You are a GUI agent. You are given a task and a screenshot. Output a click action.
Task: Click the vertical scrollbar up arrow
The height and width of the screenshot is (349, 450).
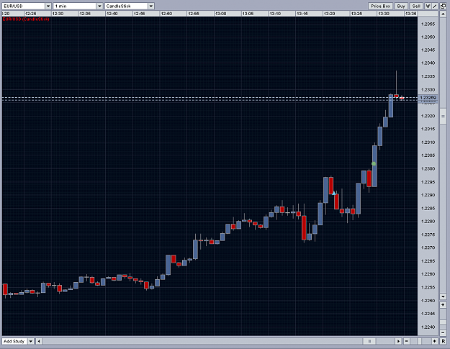coord(443,14)
